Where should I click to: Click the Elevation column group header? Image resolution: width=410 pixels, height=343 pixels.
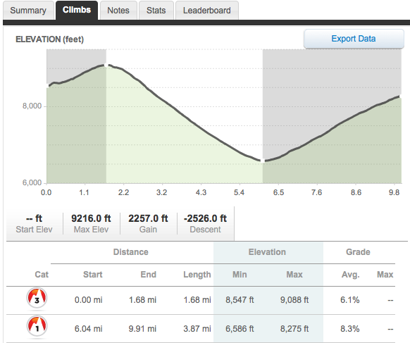tap(267, 252)
